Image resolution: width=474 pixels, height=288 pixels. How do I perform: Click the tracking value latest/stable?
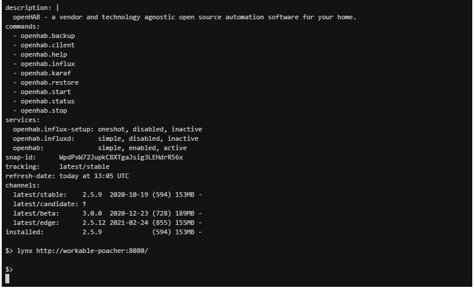click(84, 166)
